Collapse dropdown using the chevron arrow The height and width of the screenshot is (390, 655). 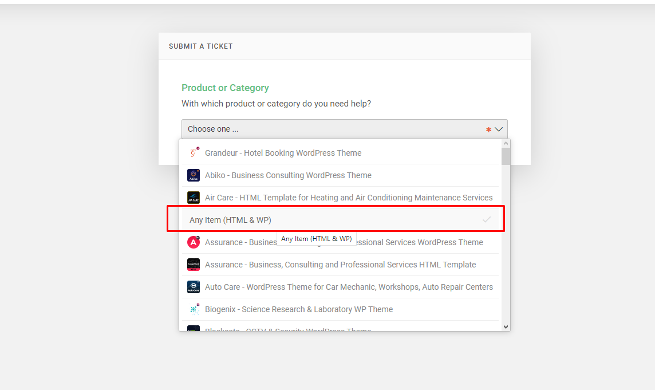[x=498, y=129]
